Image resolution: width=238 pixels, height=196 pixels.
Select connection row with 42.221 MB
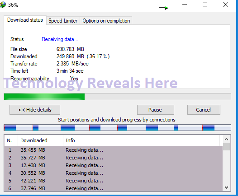pos(114,181)
